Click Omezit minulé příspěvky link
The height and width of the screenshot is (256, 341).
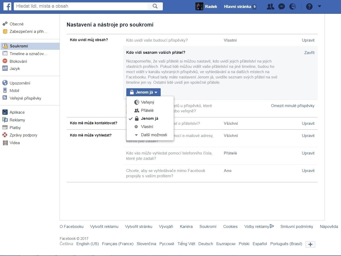[x=293, y=106]
